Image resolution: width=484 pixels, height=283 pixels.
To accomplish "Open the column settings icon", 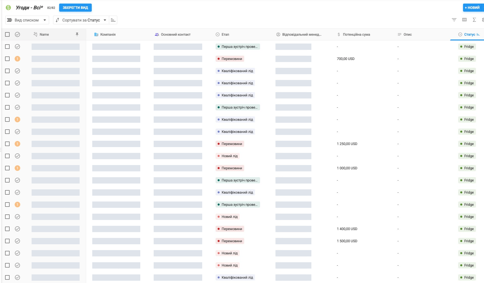I will click(464, 20).
